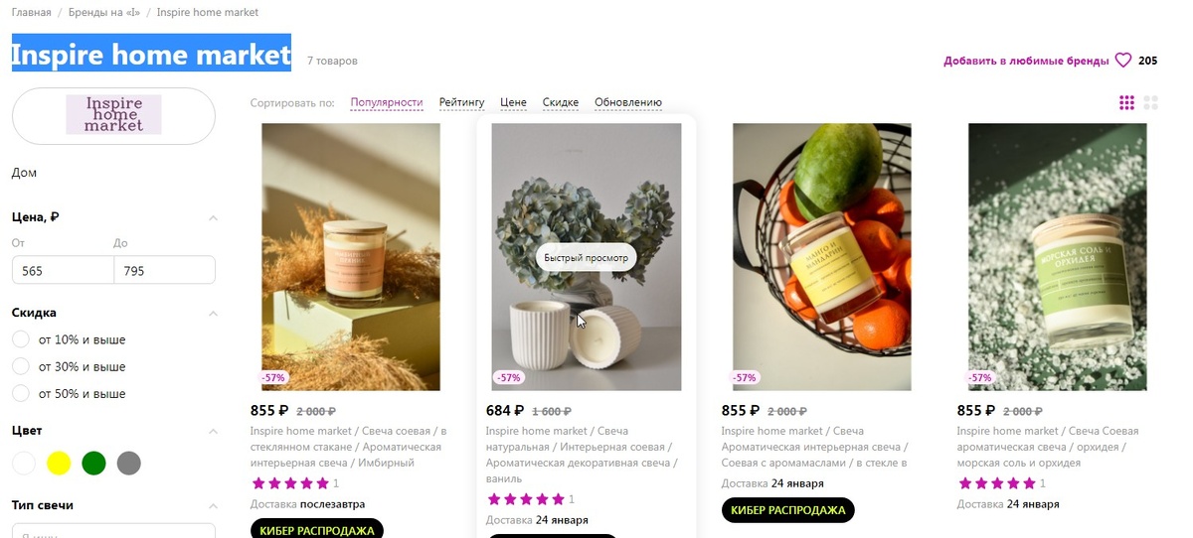Click the minimum price field 565
The width and height of the screenshot is (1193, 538).
(63, 270)
